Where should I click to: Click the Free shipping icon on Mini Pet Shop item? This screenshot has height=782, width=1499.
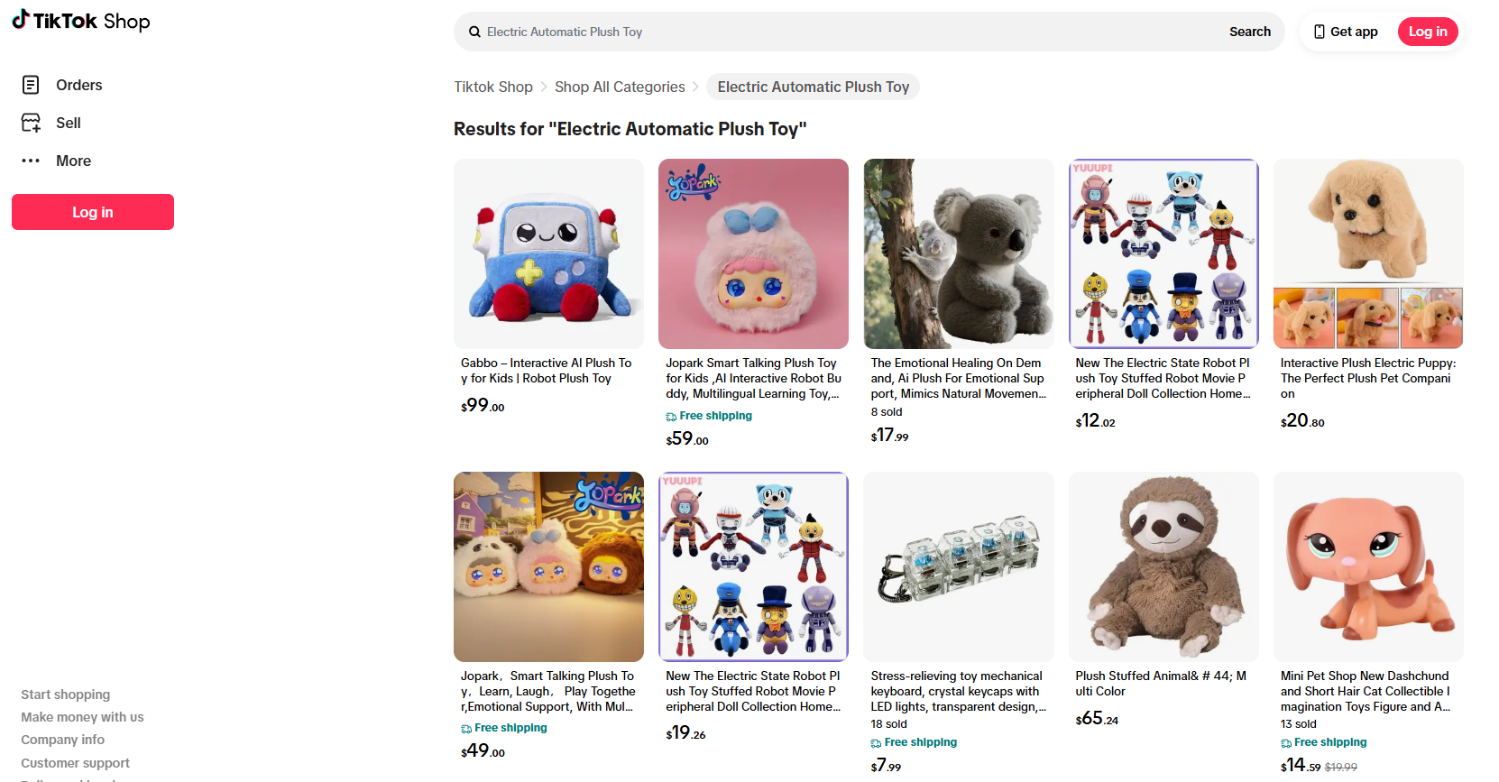pos(1285,742)
